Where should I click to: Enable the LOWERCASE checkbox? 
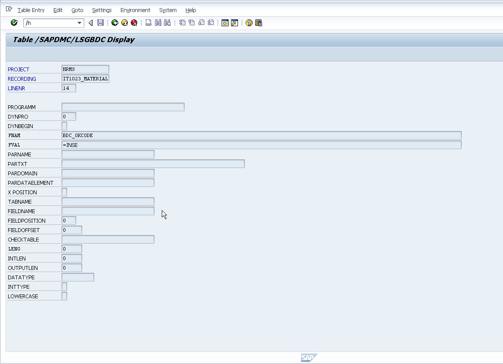point(64,296)
